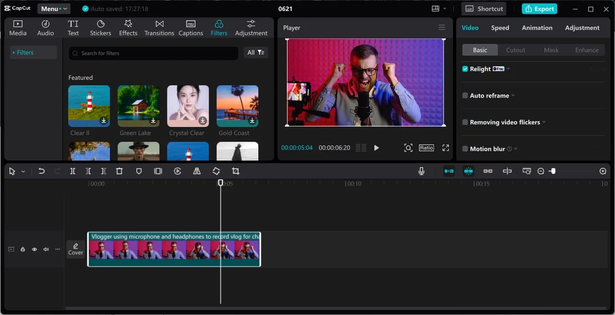Open the Menu dropdown
This screenshot has width=615, height=315.
click(x=54, y=9)
